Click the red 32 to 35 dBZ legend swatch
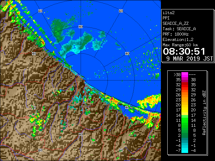Screen dimensions: 215x161 [185, 85]
